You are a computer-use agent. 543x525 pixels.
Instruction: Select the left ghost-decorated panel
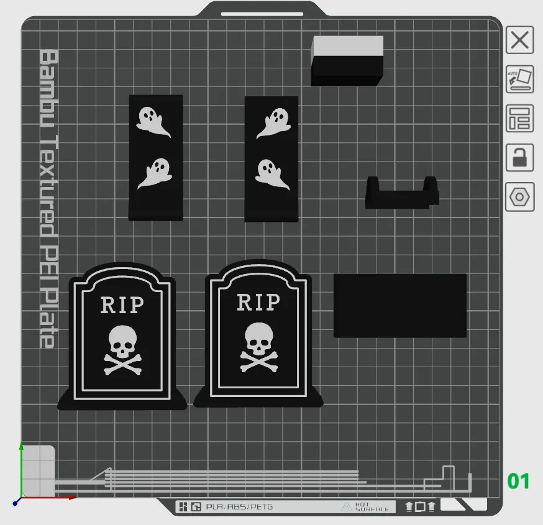pos(155,157)
